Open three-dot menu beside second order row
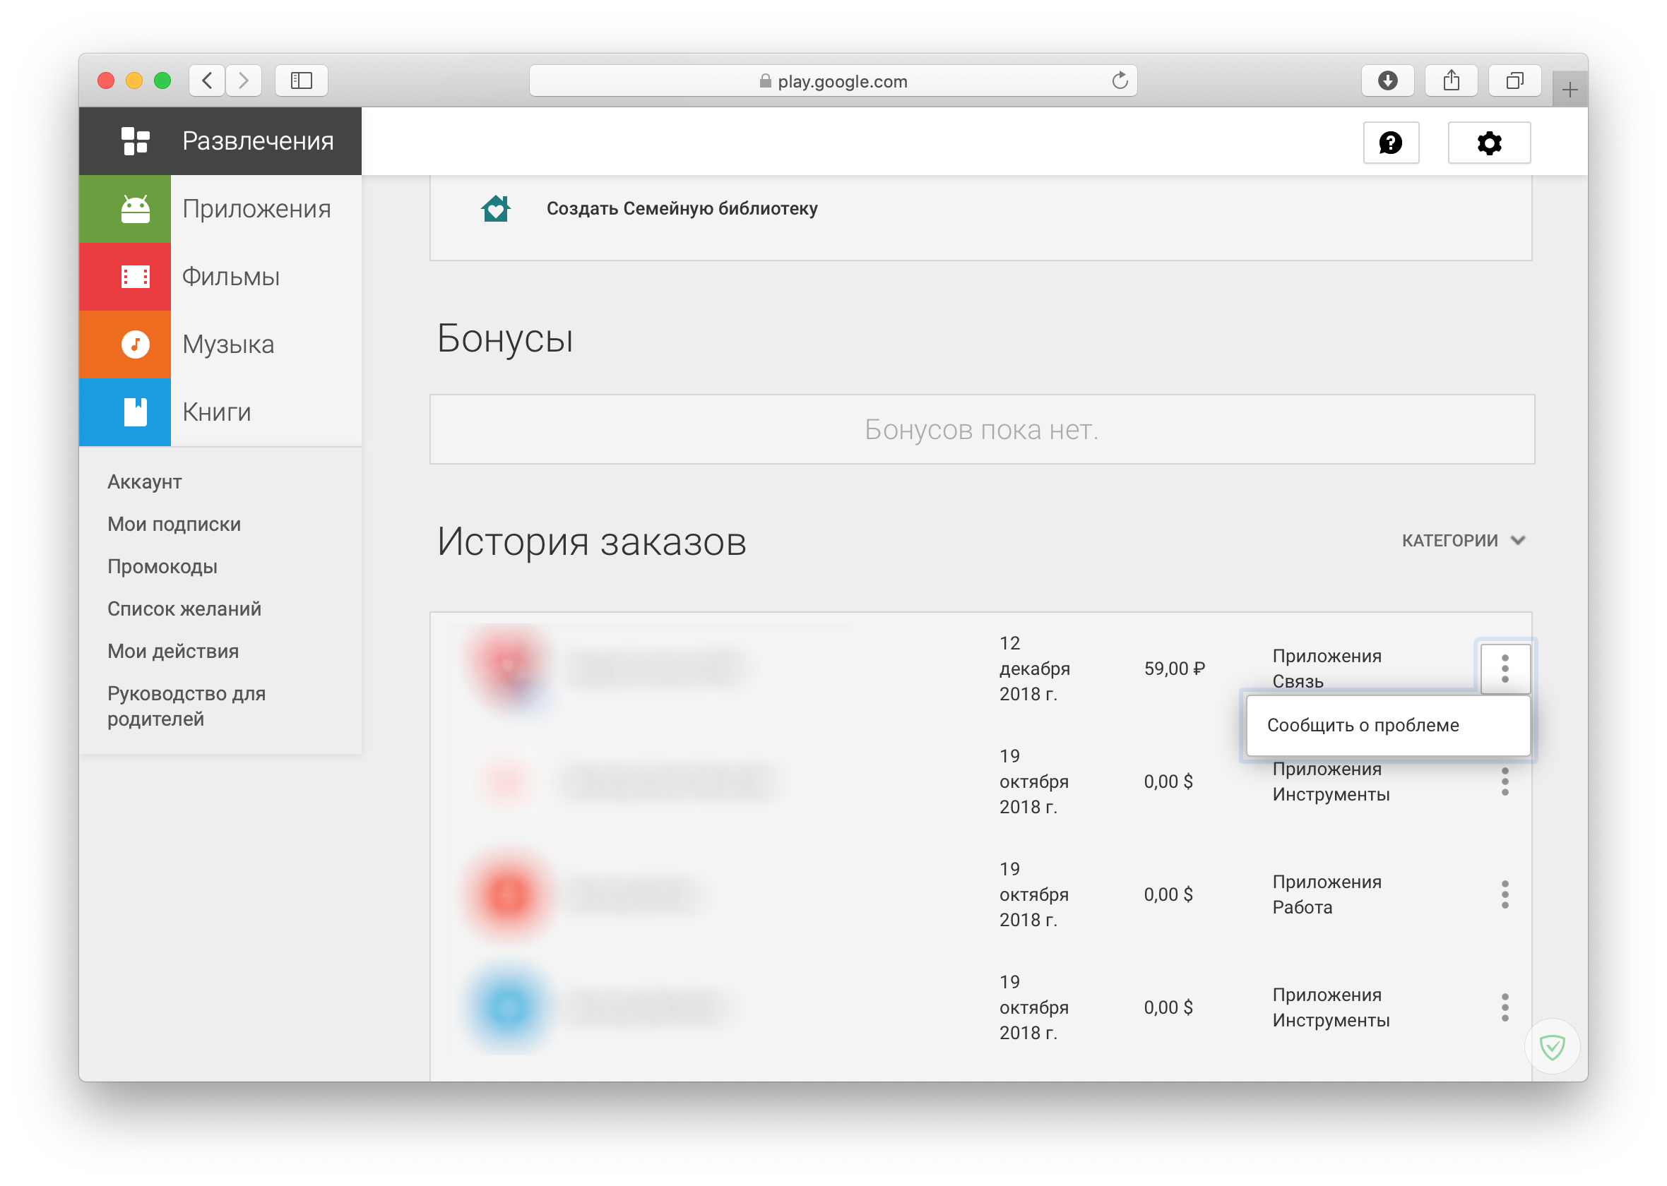The image size is (1667, 1186). pos(1505,782)
